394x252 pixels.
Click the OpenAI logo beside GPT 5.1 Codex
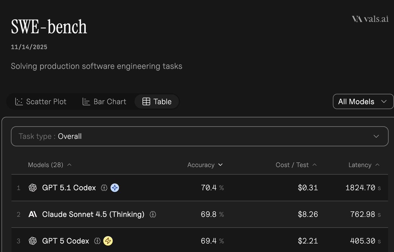(33, 188)
